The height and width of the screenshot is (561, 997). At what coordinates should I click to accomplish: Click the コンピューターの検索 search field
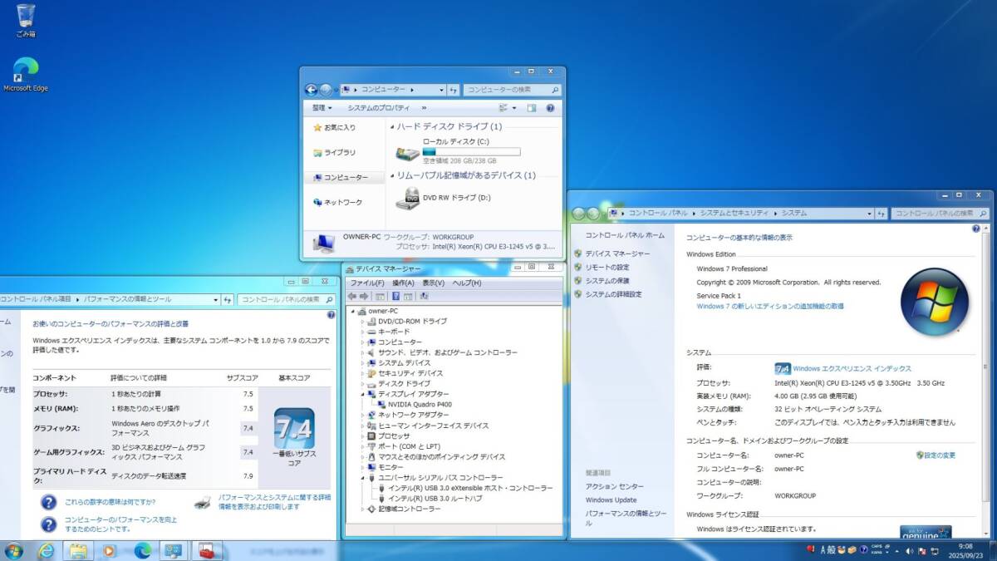(x=507, y=90)
